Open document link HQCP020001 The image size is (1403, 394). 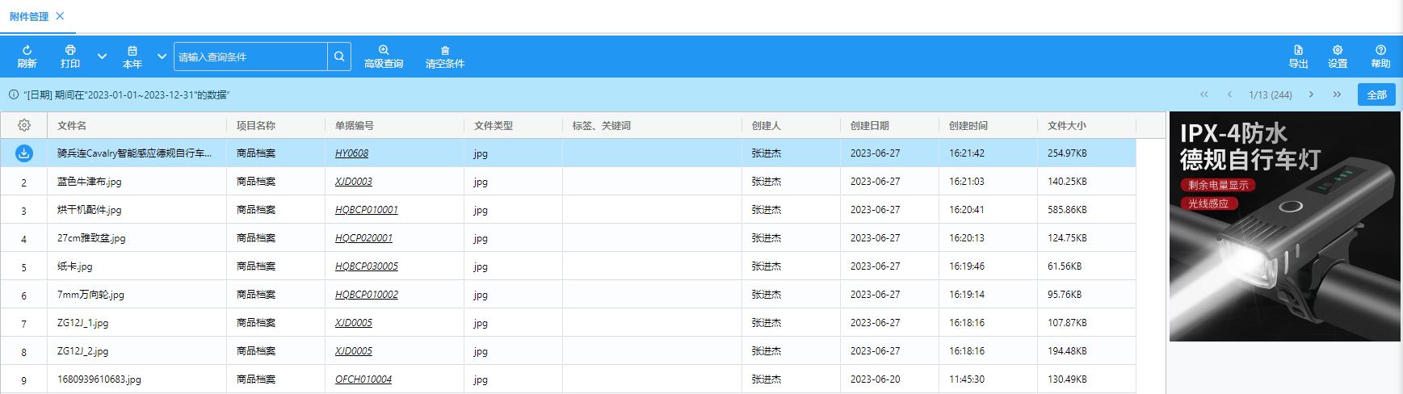(363, 238)
